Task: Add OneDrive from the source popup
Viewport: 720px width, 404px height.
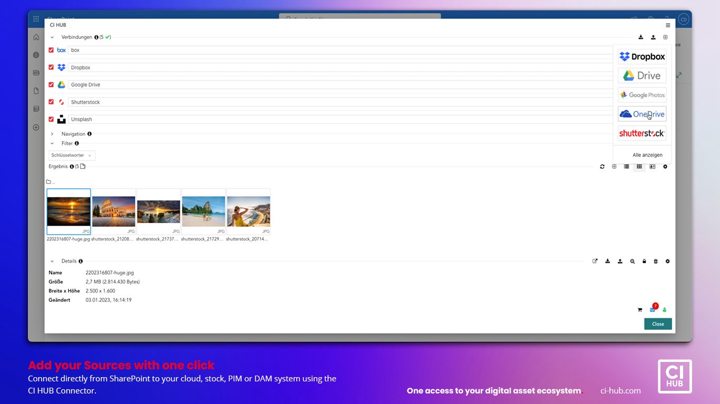Action: (642, 114)
